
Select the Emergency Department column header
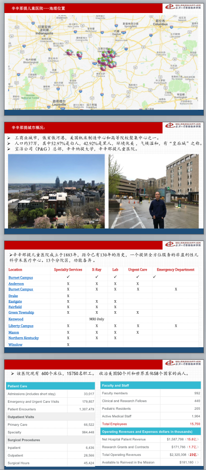pyautogui.click(x=175, y=270)
